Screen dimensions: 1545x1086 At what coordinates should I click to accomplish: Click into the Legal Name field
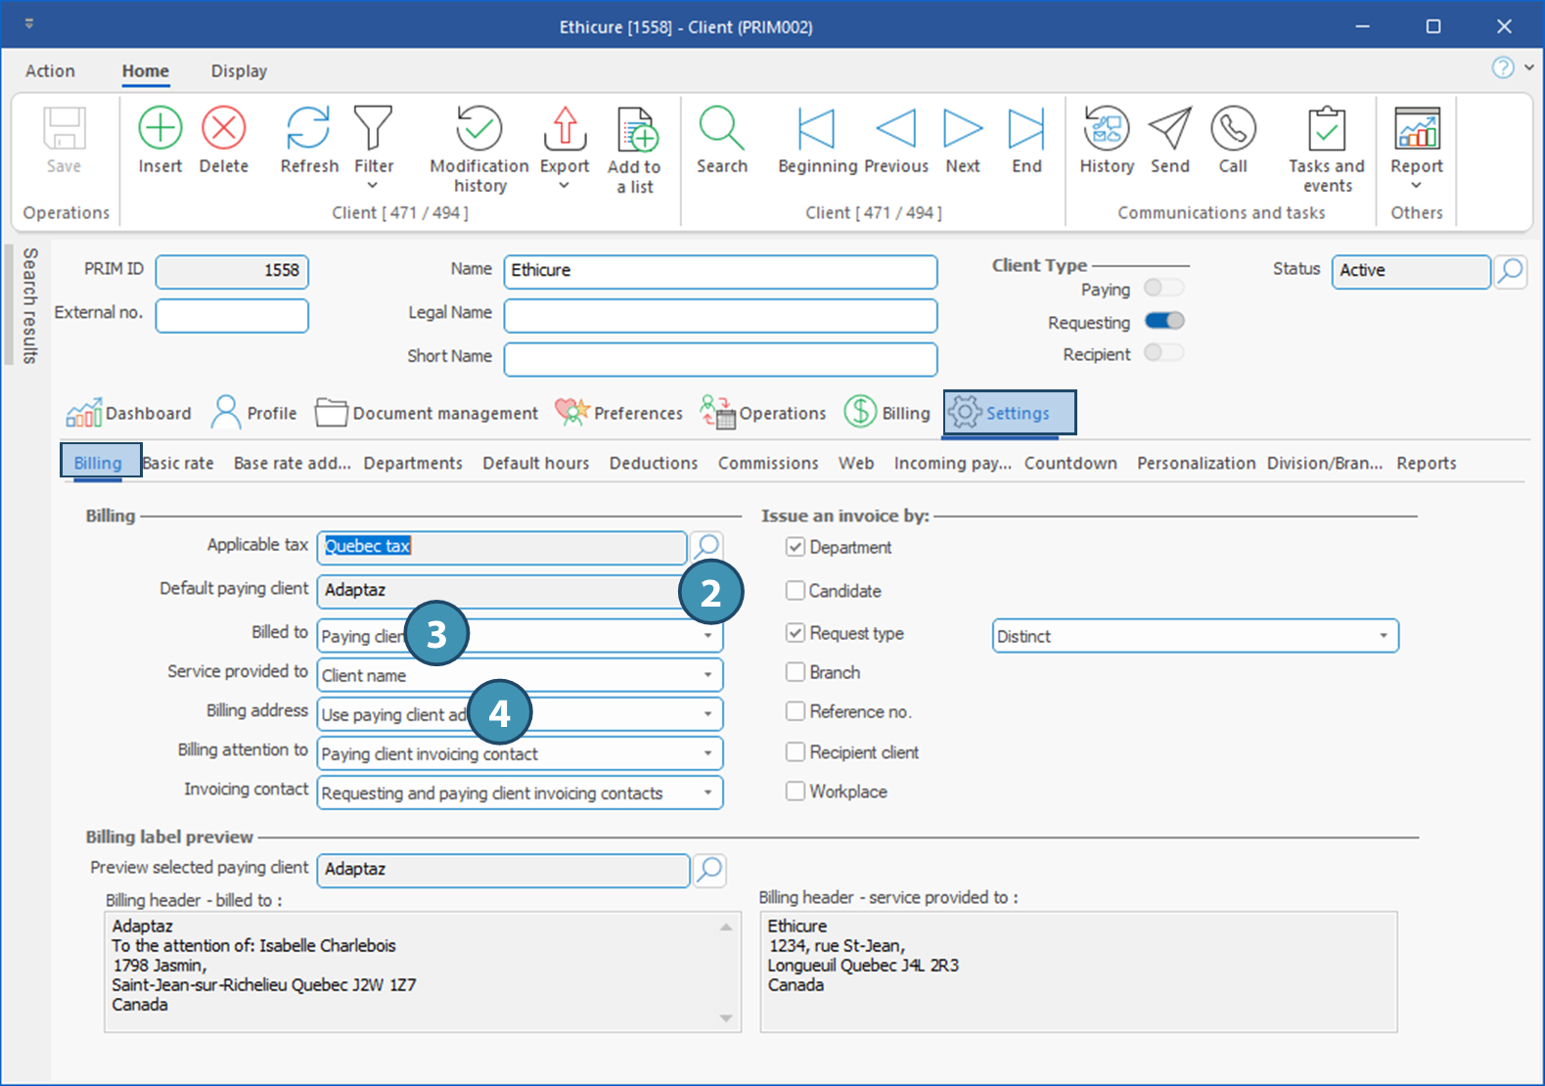click(x=720, y=315)
